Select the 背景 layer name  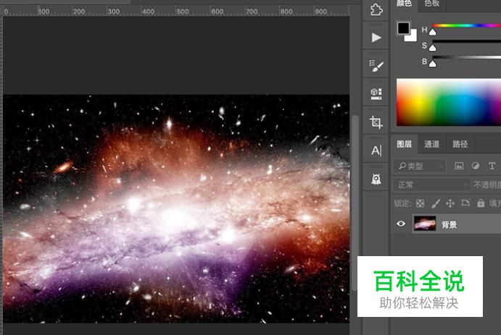(x=450, y=225)
